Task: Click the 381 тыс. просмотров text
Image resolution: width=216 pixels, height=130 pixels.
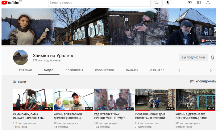Action: point(106,123)
